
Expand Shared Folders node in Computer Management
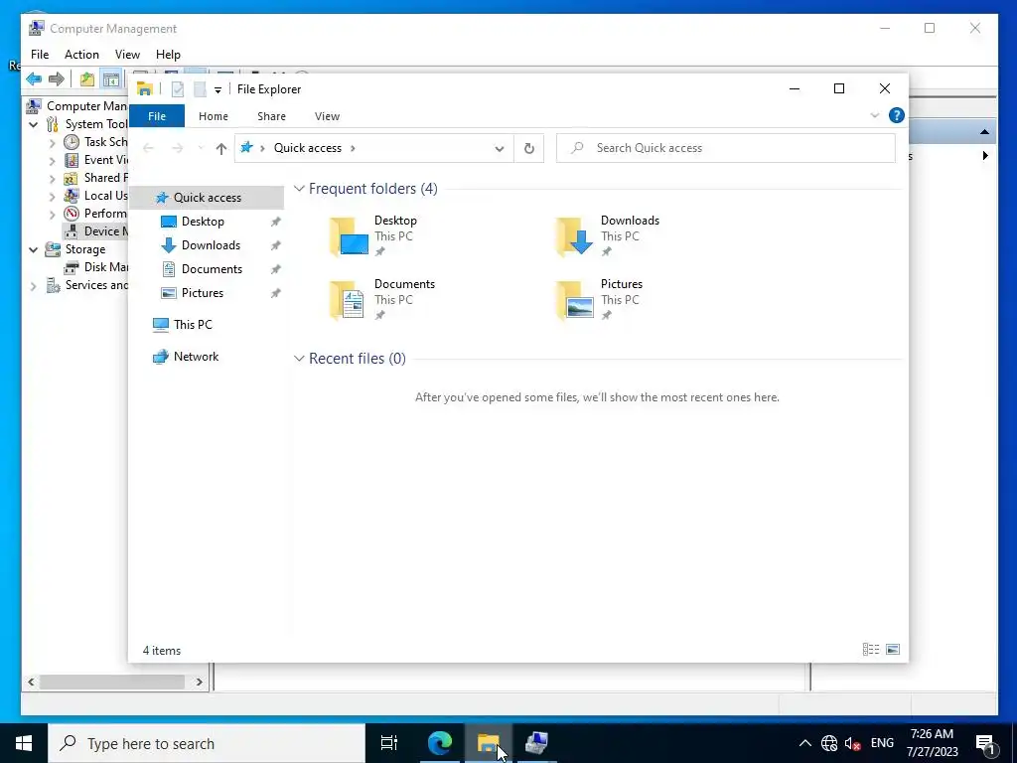tap(52, 178)
